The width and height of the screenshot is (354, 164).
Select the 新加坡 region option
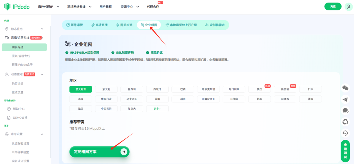pos(285,89)
